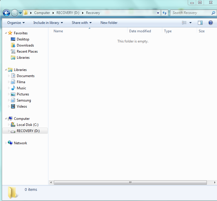Open the Include in library dropdown
Viewport: 217px width, 201px height.
click(x=48, y=23)
